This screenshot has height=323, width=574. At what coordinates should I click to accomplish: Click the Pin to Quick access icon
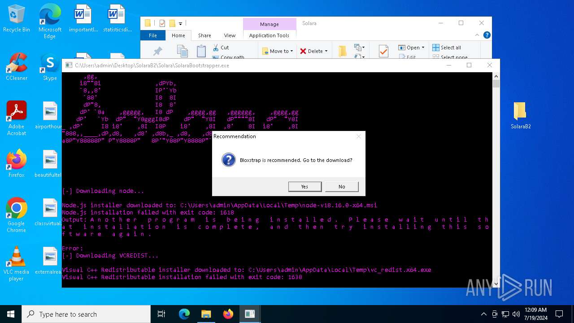point(158,51)
